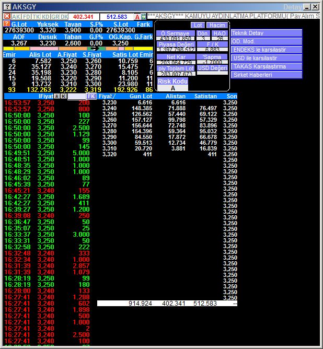Open Teknik Detay

coord(267,33)
